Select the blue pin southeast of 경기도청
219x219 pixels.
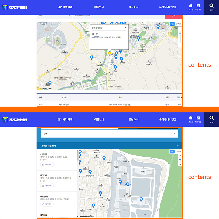[x=141, y=199]
